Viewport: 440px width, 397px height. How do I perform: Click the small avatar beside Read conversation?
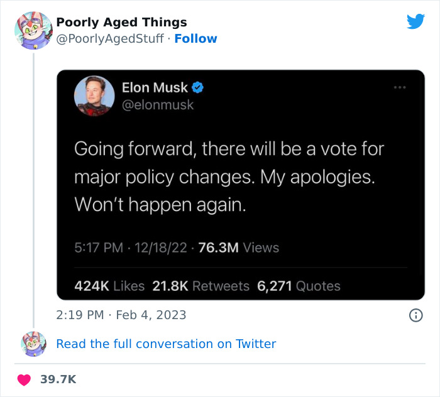pos(33,344)
